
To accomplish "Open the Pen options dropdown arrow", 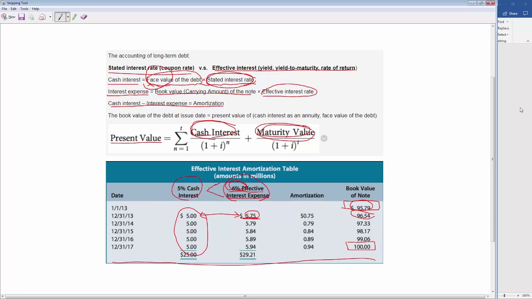I will tap(68, 17).
